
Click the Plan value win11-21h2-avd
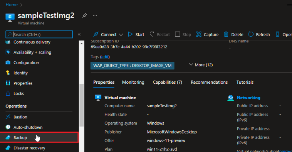pyautogui.click(x=162, y=149)
